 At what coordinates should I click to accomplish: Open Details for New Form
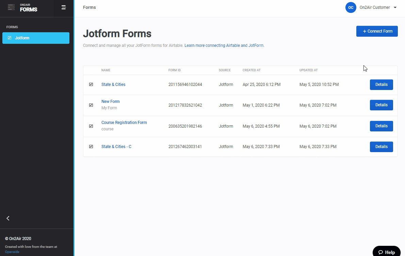[381, 105]
